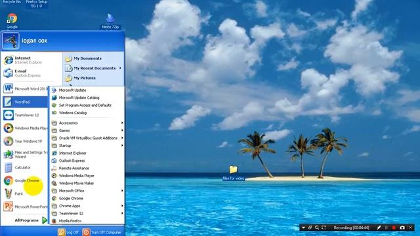Viewport: 420px width, 236px height.
Task: Launch Microsoft PowerPoint from Start menu
Action: (25, 207)
